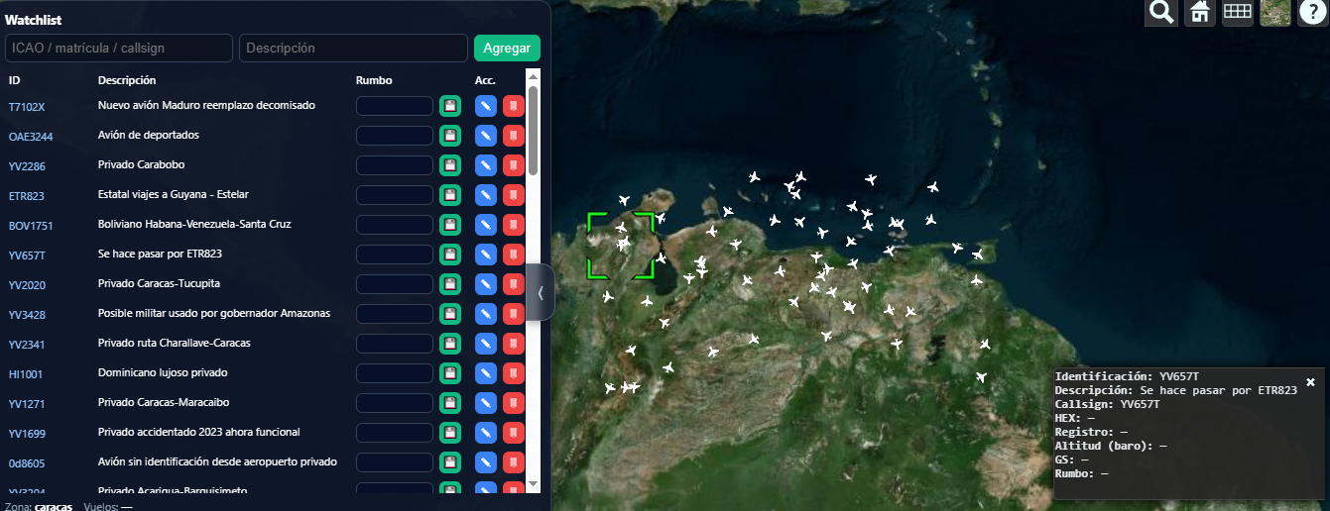Viewport: 1330px width, 511px height.
Task: Save rumbo for YV2286 row
Action: pyautogui.click(x=450, y=165)
